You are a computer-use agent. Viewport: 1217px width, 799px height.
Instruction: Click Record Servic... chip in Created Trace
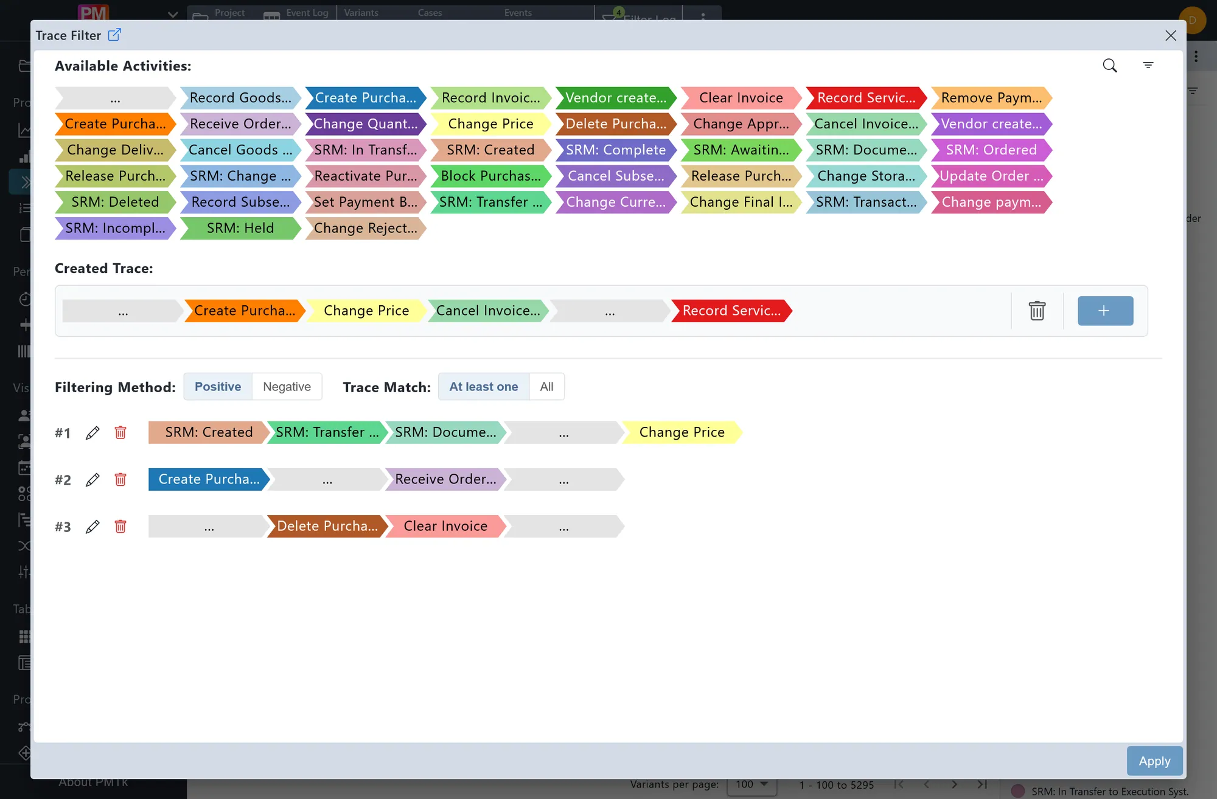pos(731,311)
